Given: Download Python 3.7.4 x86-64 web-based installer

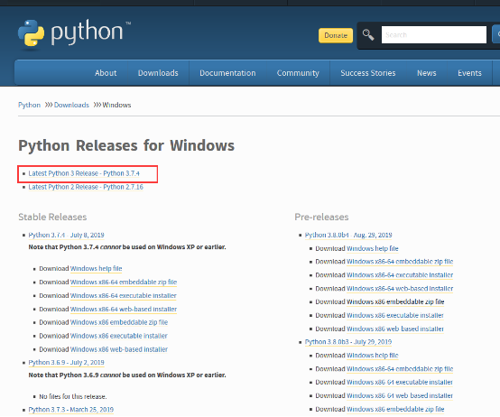Looking at the screenshot, I should (124, 309).
